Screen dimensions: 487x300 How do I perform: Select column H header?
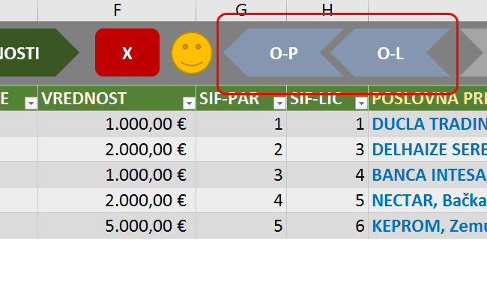pos(327,10)
